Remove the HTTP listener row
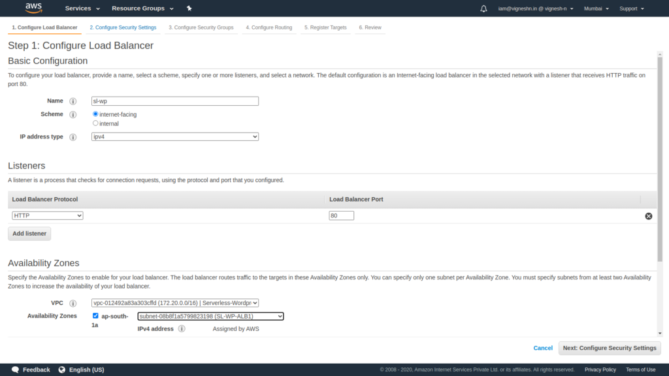 [649, 216]
